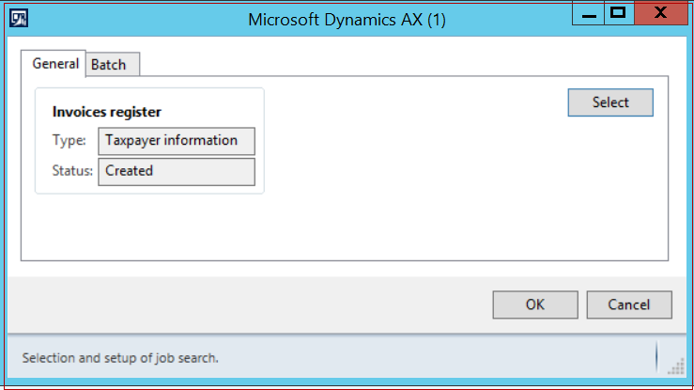Image resolution: width=694 pixels, height=390 pixels.
Task: Confirm with the OK button
Action: [535, 304]
